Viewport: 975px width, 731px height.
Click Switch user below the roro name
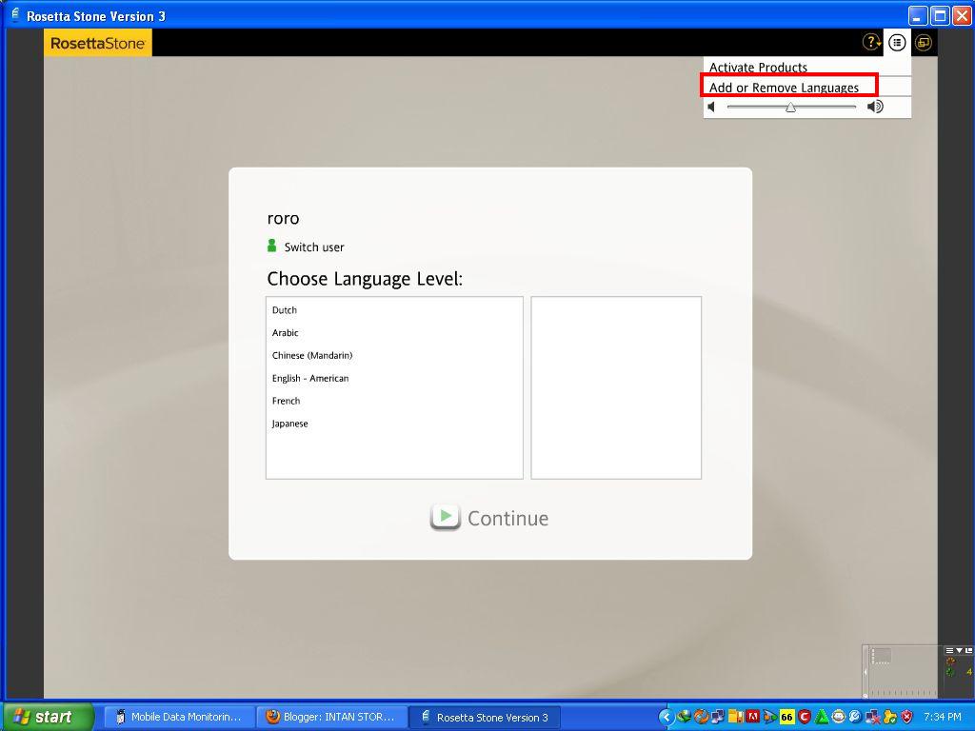(312, 247)
